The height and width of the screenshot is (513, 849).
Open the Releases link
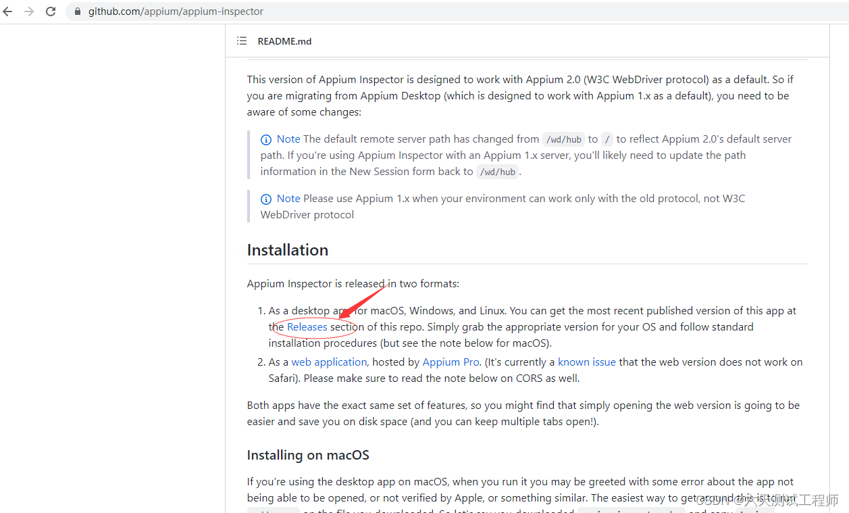(307, 326)
